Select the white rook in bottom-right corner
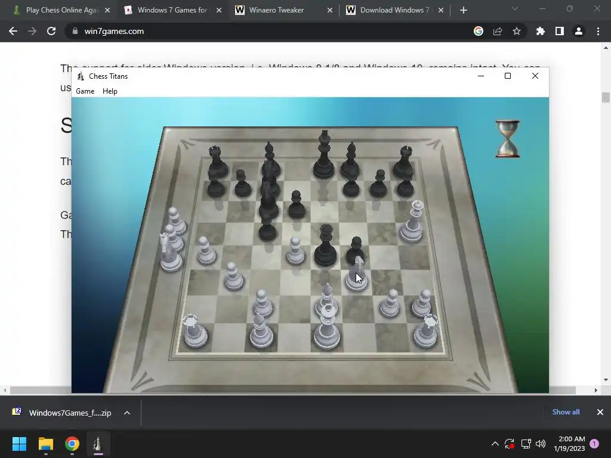Image resolution: width=611 pixels, height=458 pixels. (x=425, y=331)
